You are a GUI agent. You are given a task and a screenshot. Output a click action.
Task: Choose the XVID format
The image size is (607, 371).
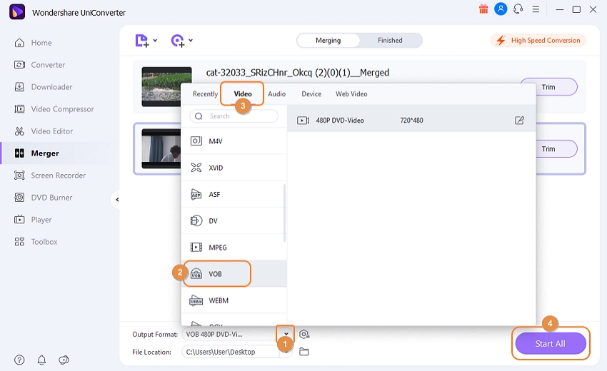point(234,168)
